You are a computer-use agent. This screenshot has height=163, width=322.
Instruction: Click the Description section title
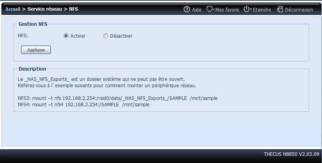[32, 69]
